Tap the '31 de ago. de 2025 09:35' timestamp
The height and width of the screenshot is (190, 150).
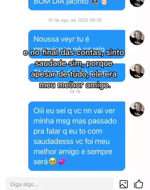click(75, 20)
